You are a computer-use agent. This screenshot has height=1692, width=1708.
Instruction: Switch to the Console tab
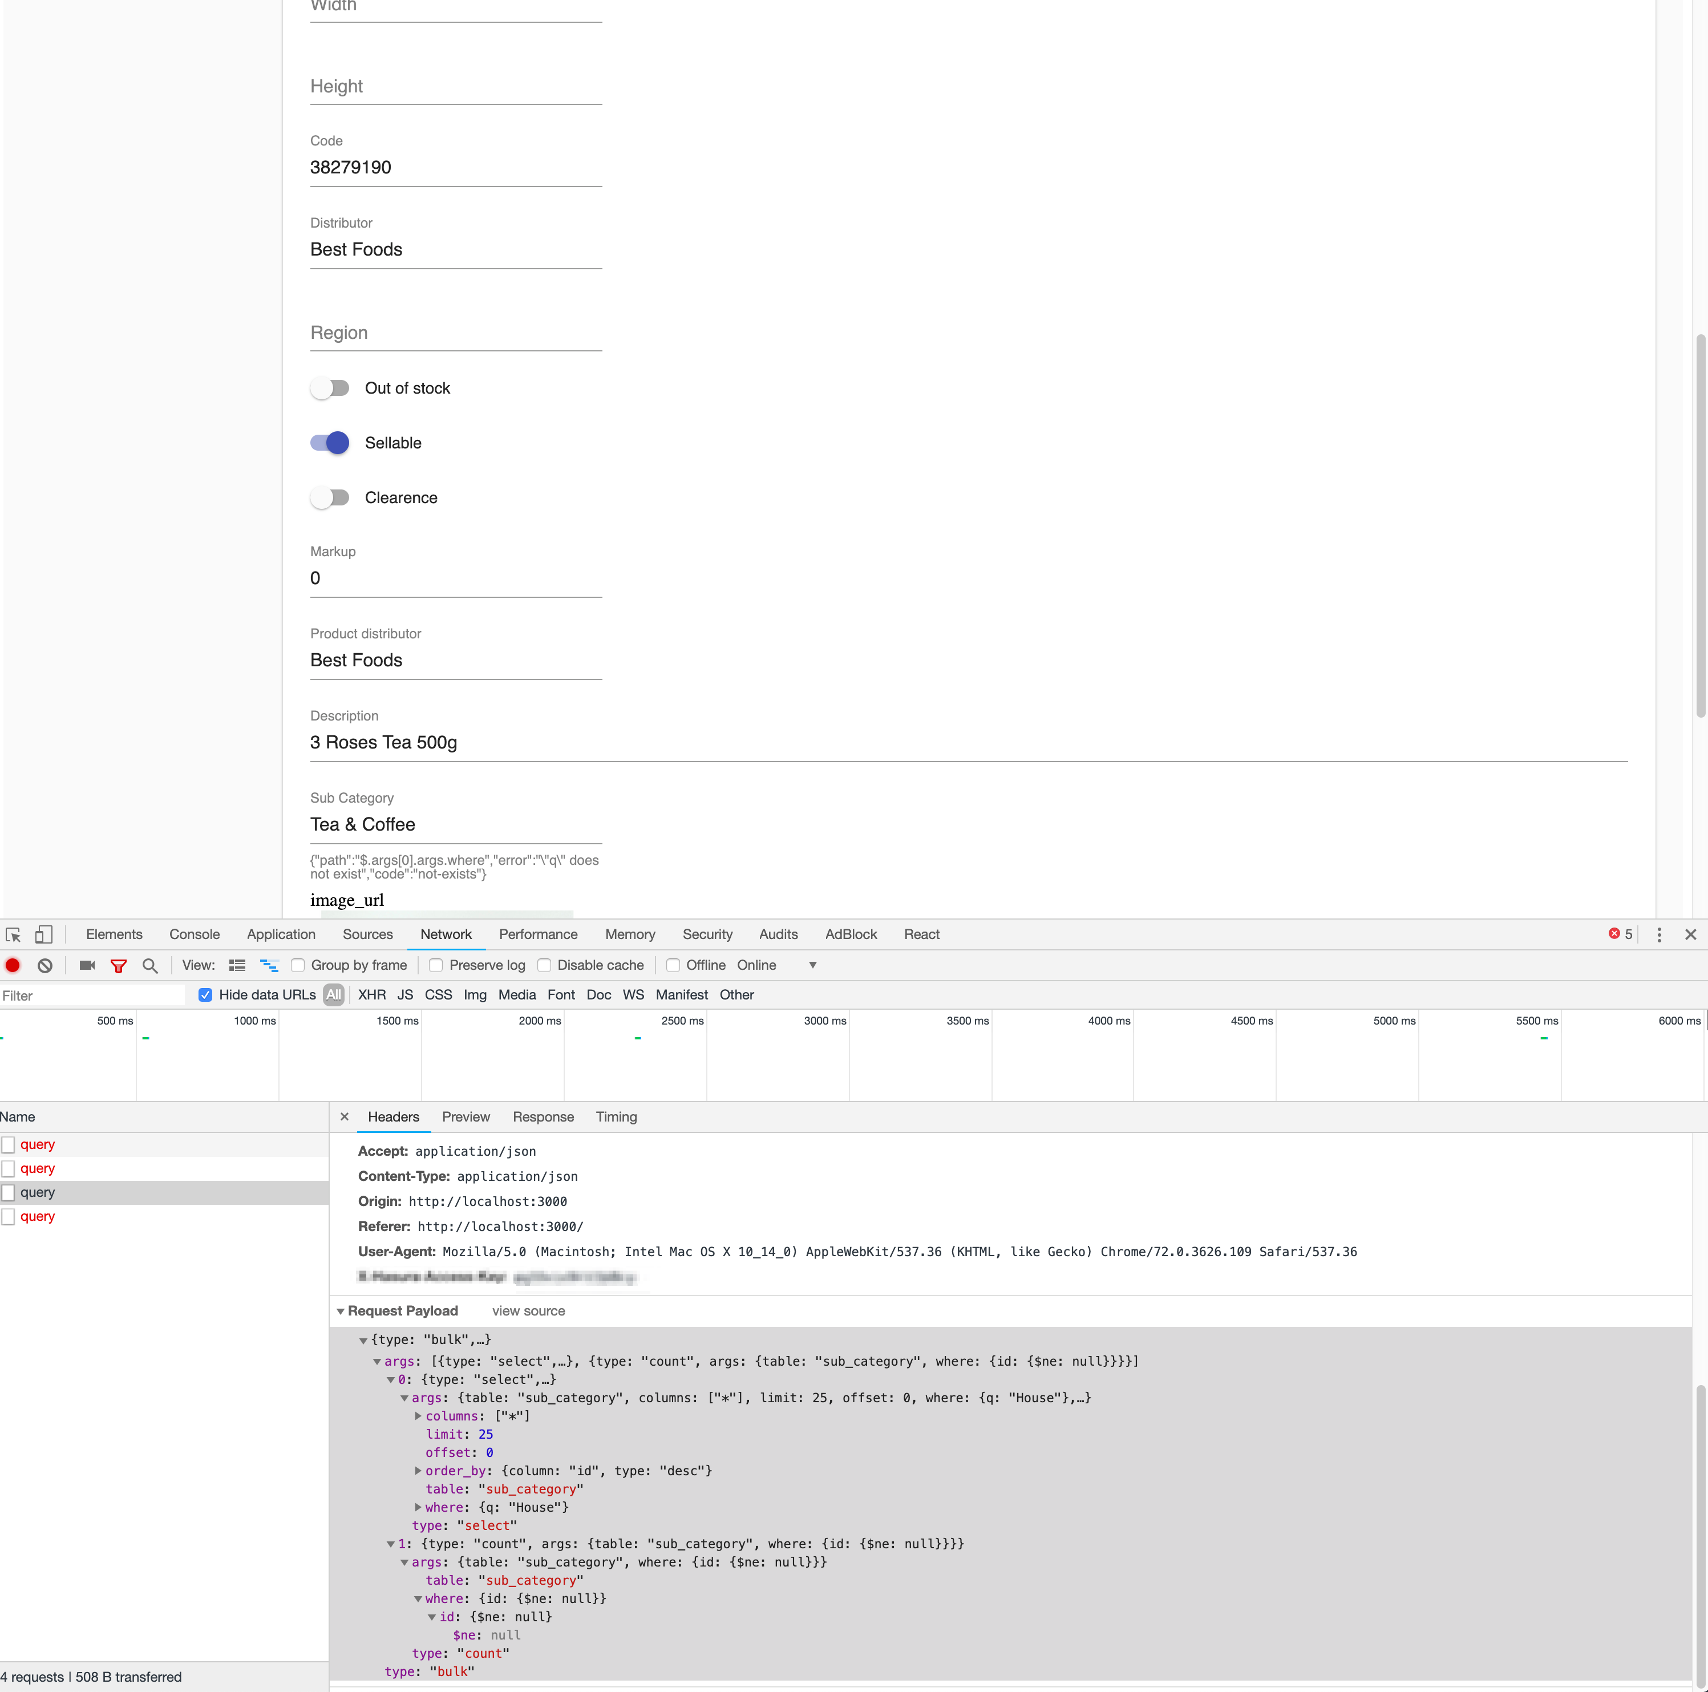pos(195,934)
